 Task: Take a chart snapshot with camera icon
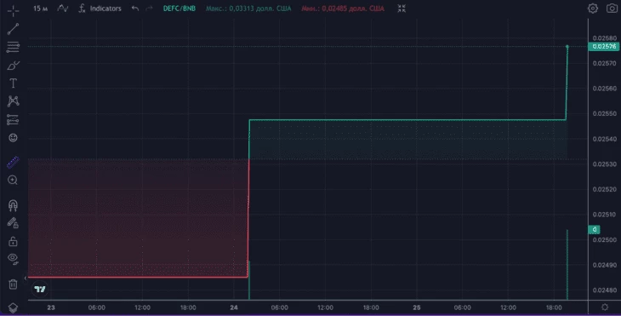pyautogui.click(x=612, y=9)
